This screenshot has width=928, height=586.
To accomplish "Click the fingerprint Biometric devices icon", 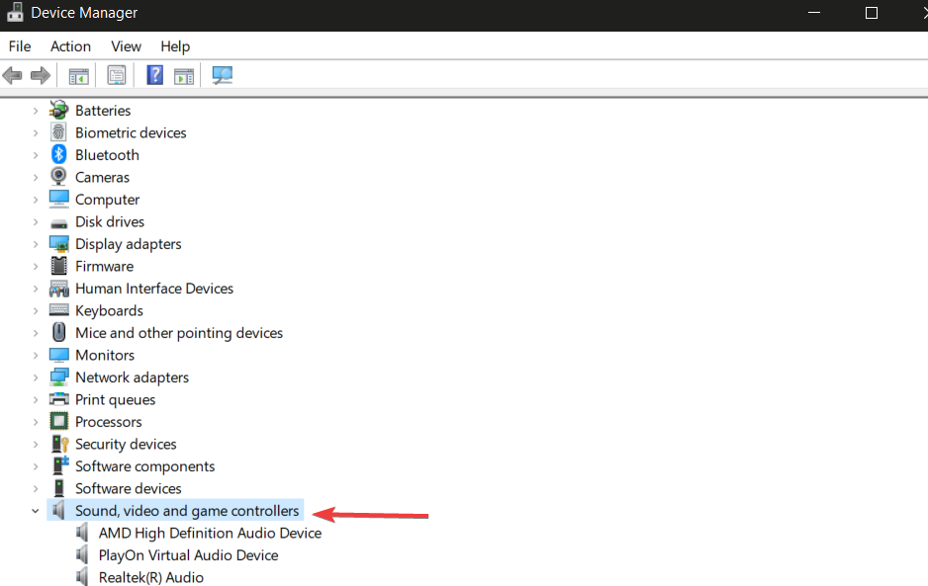I will click(58, 132).
